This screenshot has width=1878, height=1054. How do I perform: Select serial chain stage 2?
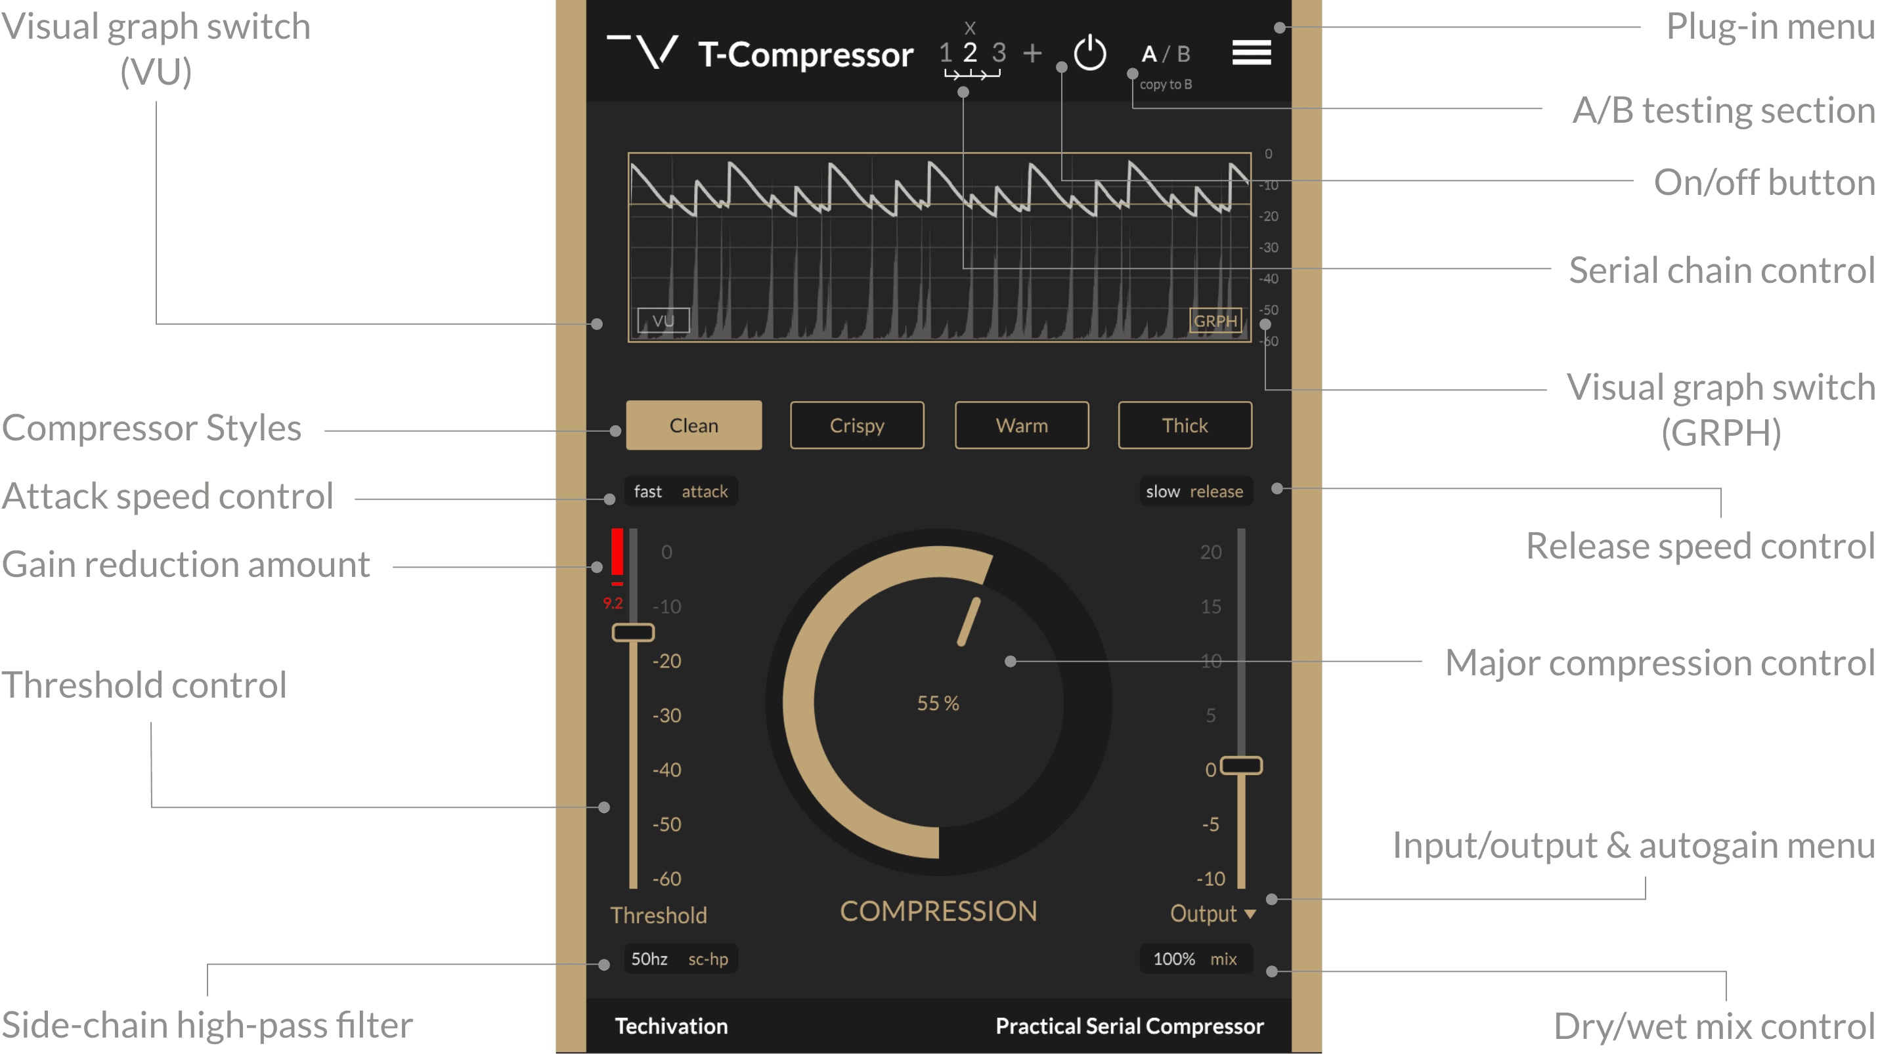click(x=970, y=53)
